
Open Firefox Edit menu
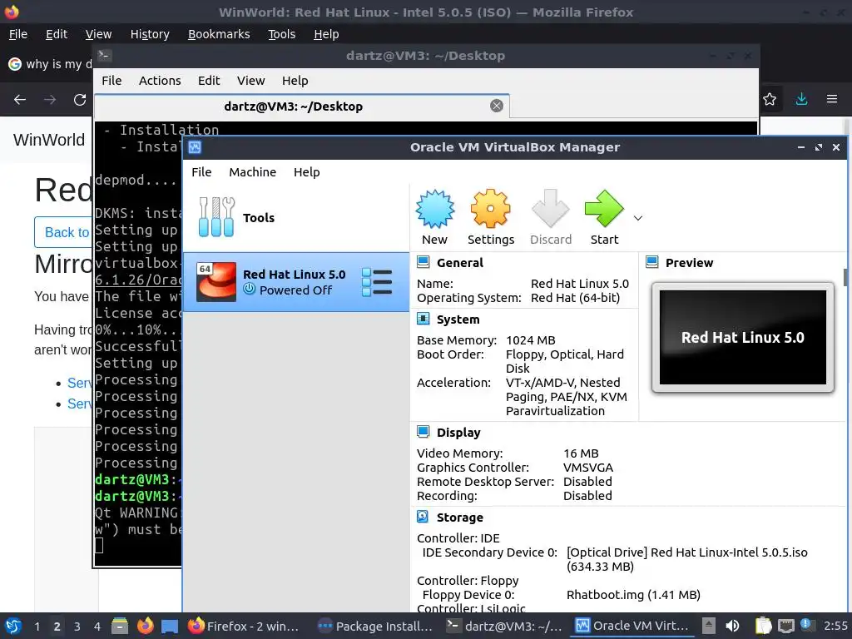pyautogui.click(x=57, y=34)
